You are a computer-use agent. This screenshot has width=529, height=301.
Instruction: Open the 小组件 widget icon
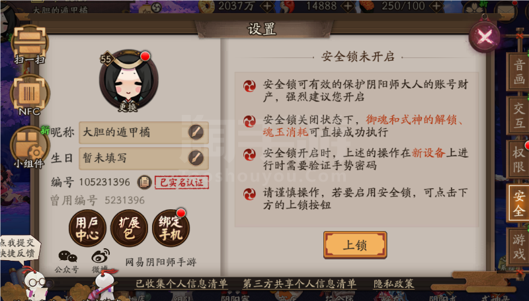(29, 147)
